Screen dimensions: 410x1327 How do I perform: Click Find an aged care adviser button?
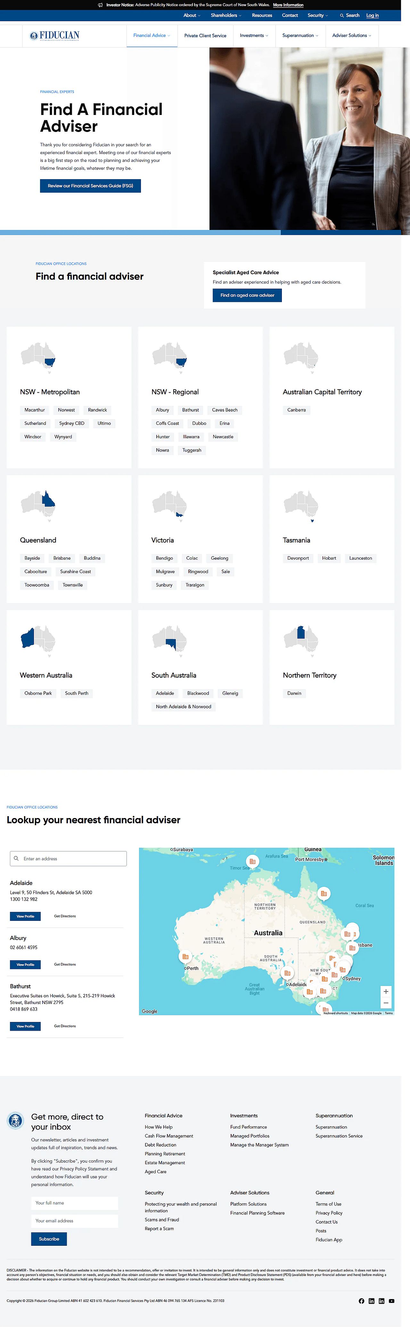[x=247, y=295]
